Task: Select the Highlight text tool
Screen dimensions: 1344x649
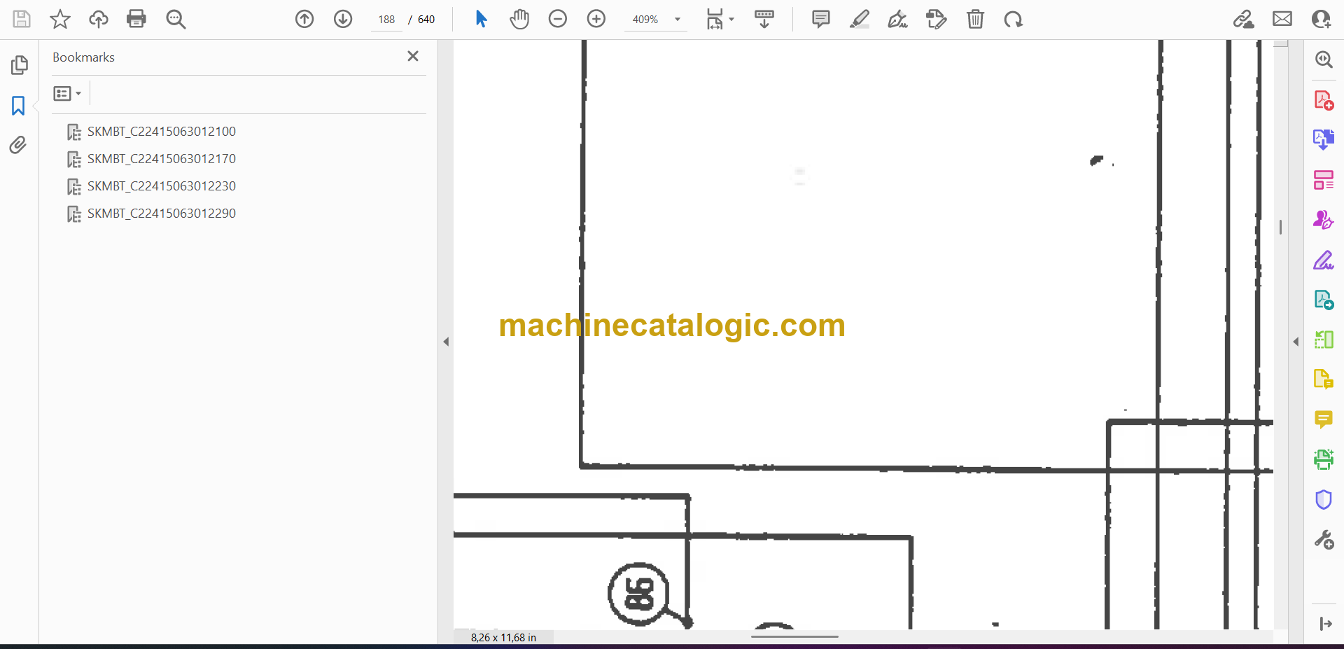Action: (860, 19)
